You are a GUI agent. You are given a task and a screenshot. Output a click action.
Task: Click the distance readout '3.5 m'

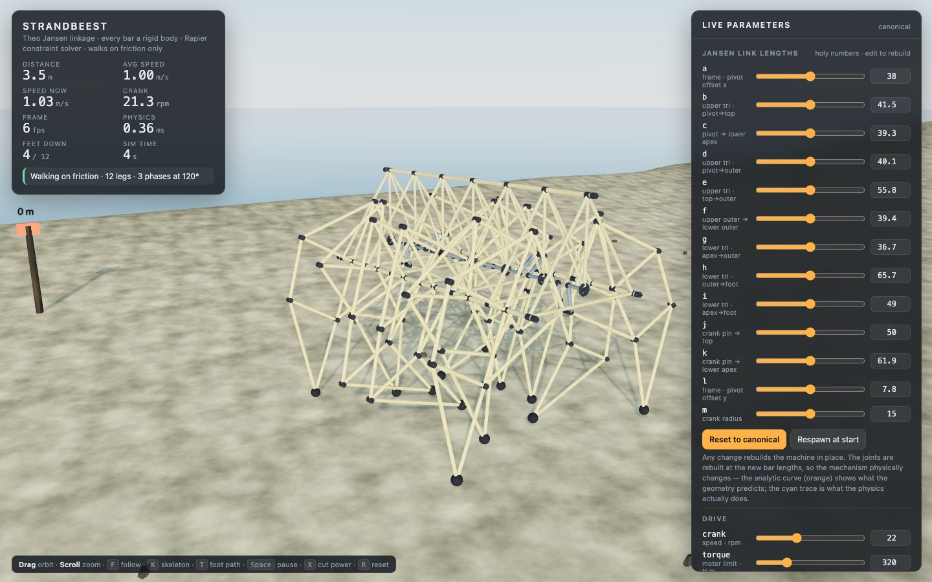[38, 75]
